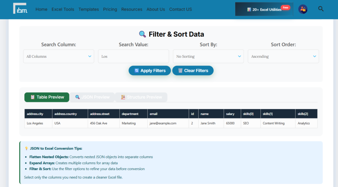The height and width of the screenshot is (187, 338).
Task: Click the Flatten Nested Objects tip
Action: pyautogui.click(x=91, y=157)
